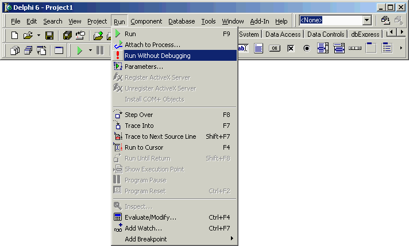Select the GroupBox component in palette
The image size is (409, 246).
coord(371,48)
